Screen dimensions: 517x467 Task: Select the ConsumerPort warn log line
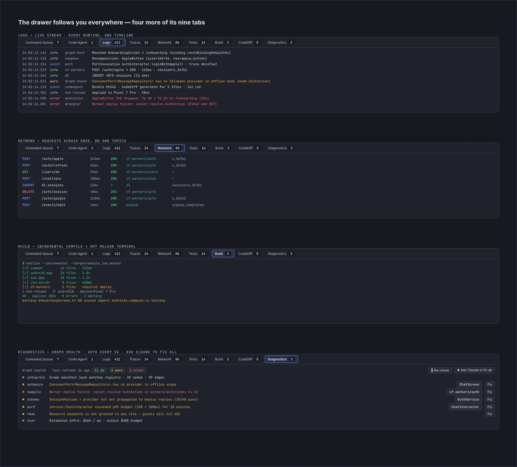258,81
